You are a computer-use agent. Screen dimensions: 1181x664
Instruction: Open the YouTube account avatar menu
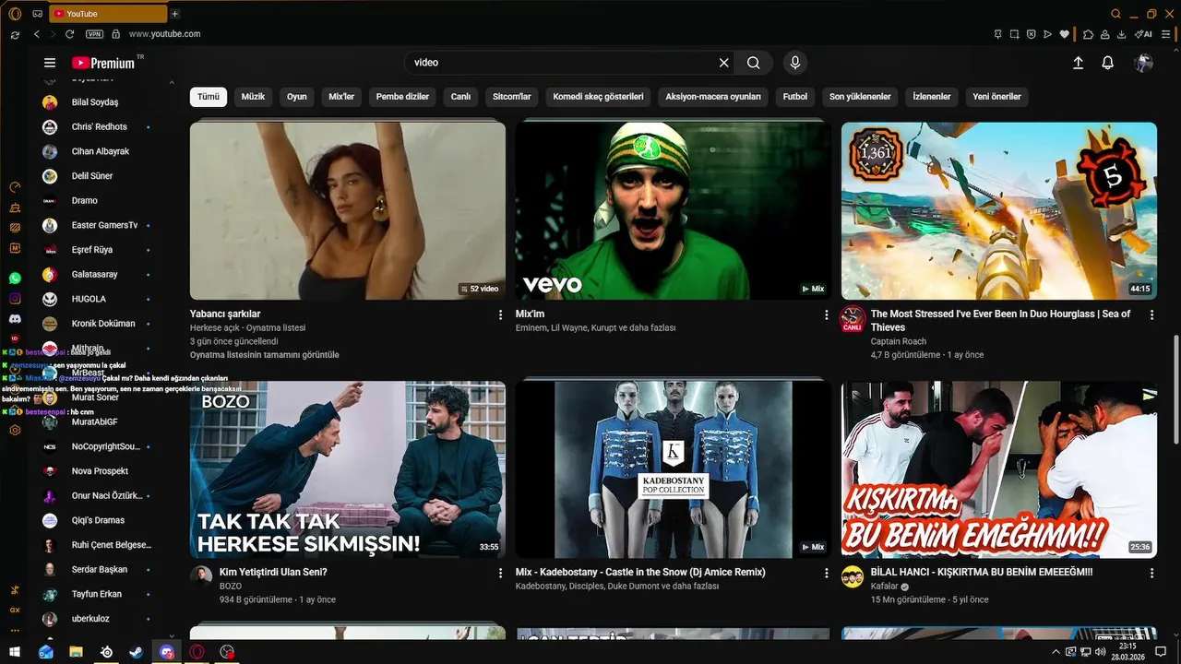tap(1143, 63)
